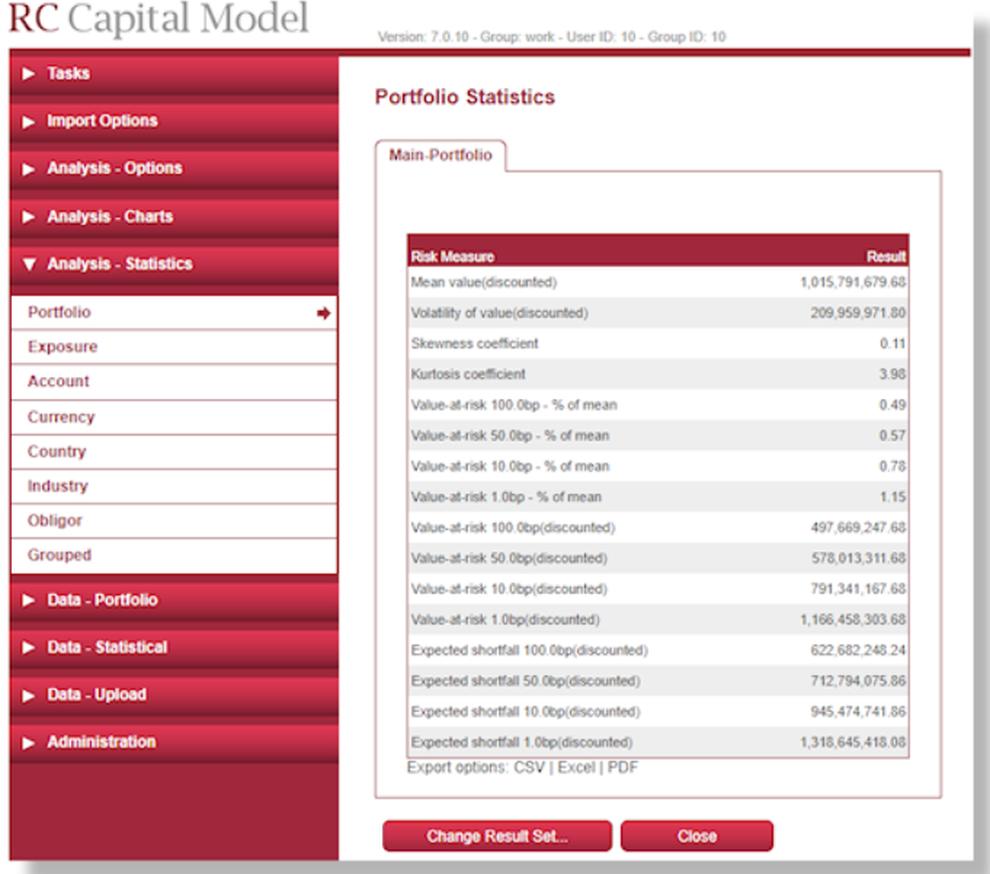The width and height of the screenshot is (990, 874).
Task: Click the disclosure triangle next to Tasks
Action: point(28,72)
